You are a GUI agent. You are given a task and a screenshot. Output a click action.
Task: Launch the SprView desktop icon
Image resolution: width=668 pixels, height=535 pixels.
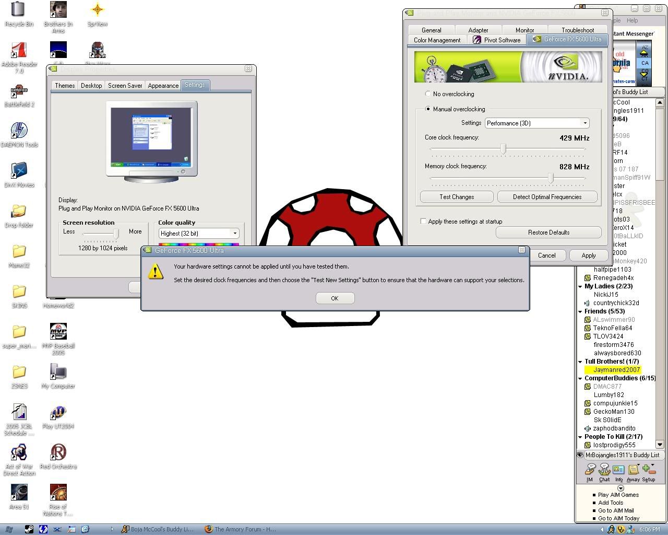[97, 14]
